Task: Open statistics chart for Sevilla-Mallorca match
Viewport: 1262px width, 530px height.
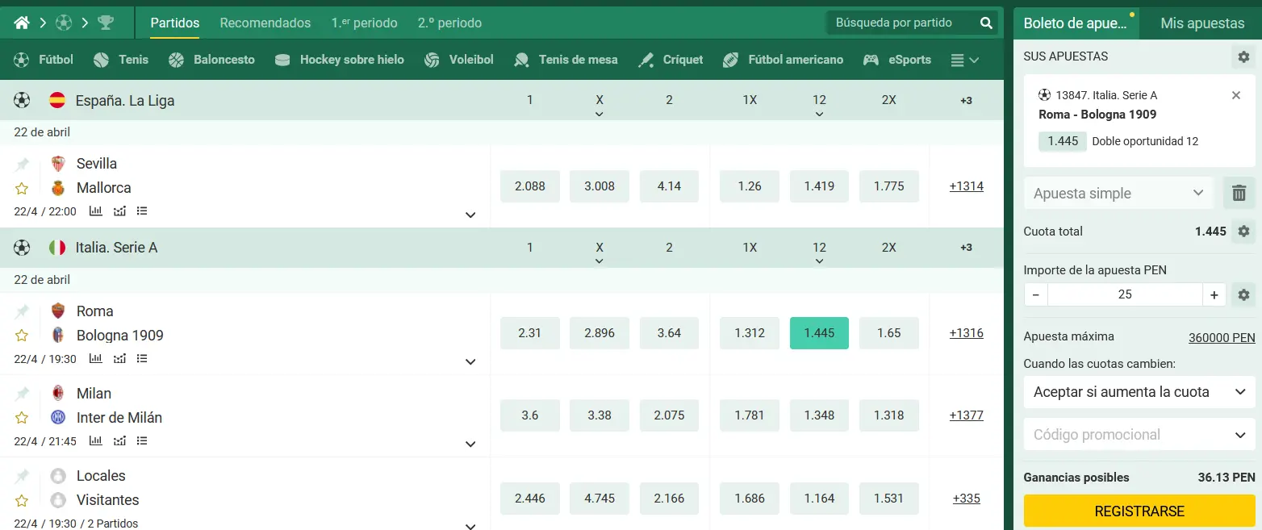Action: [97, 211]
